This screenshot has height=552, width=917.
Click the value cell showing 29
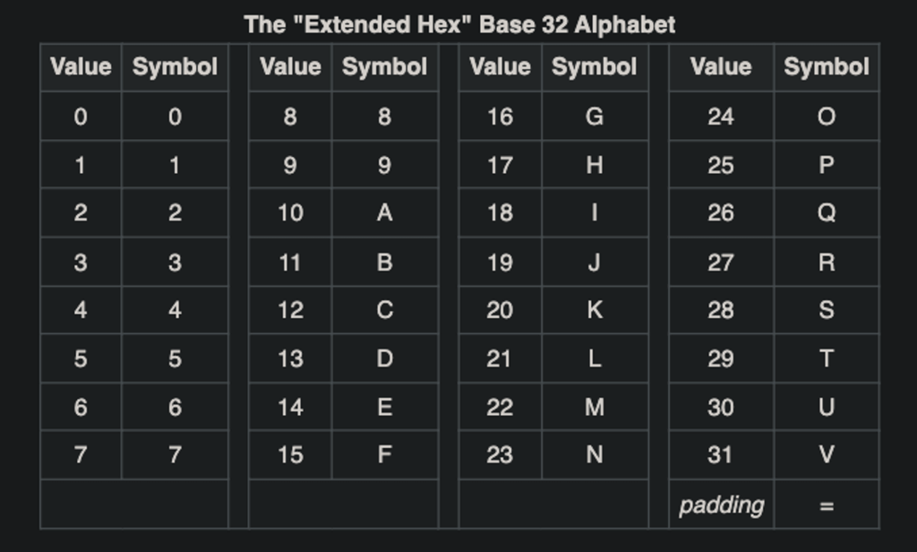721,358
